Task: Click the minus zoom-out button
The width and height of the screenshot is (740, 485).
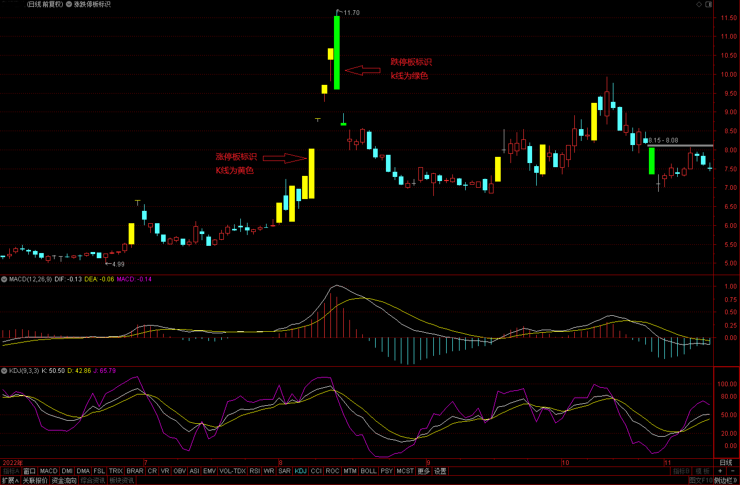Action: tap(733, 471)
